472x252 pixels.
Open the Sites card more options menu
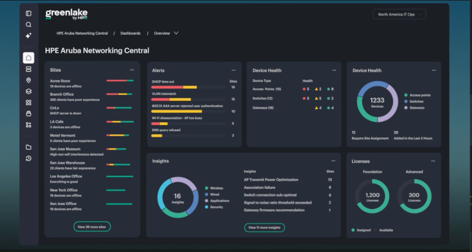pyautogui.click(x=132, y=69)
